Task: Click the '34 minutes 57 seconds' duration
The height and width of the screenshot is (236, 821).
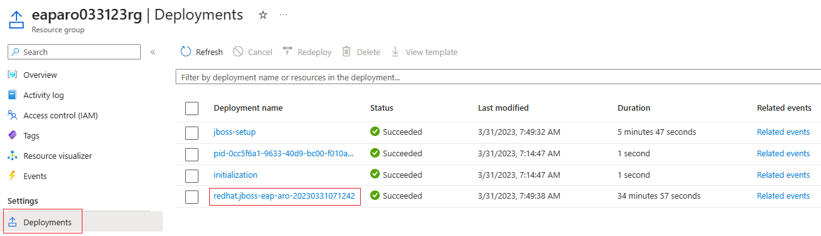Action: coord(659,196)
